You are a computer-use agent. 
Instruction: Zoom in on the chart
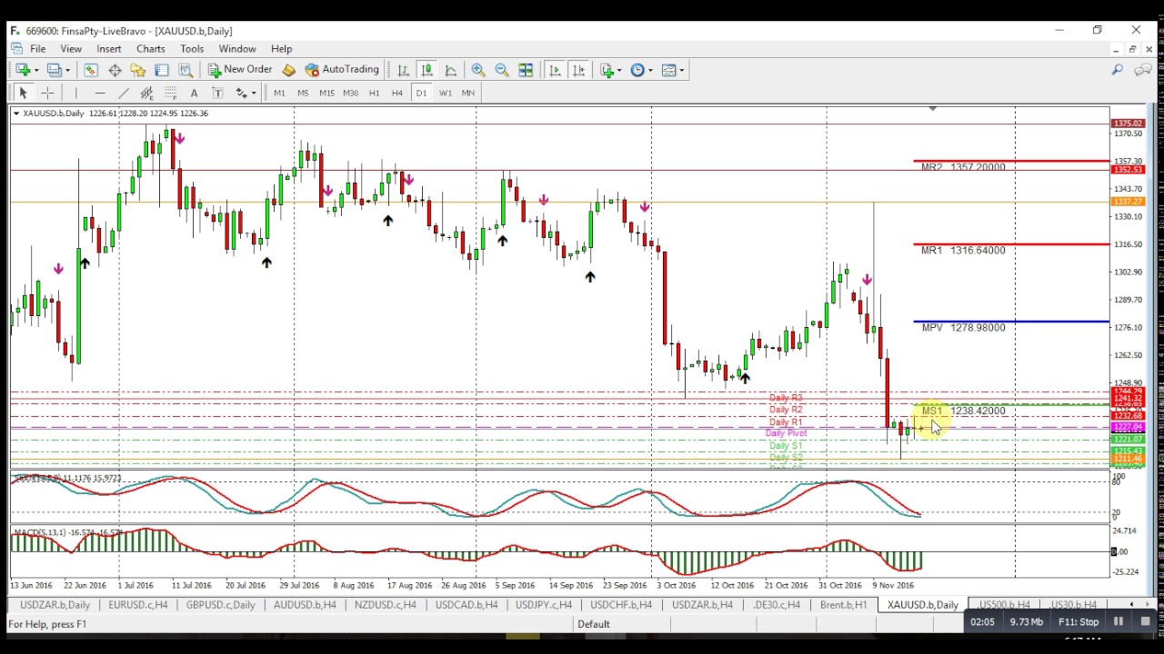pos(477,70)
